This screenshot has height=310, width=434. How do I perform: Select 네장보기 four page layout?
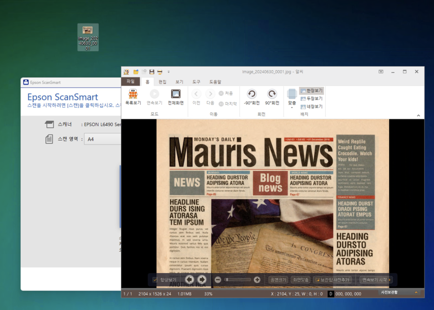pos(311,107)
